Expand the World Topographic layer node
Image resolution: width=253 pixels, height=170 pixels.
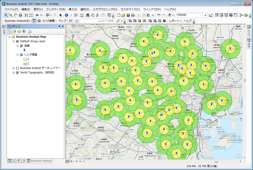pyautogui.click(x=14, y=73)
